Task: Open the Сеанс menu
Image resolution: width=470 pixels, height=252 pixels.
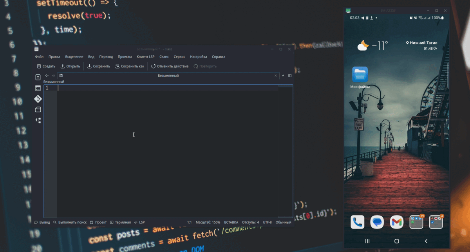Action: [164, 57]
